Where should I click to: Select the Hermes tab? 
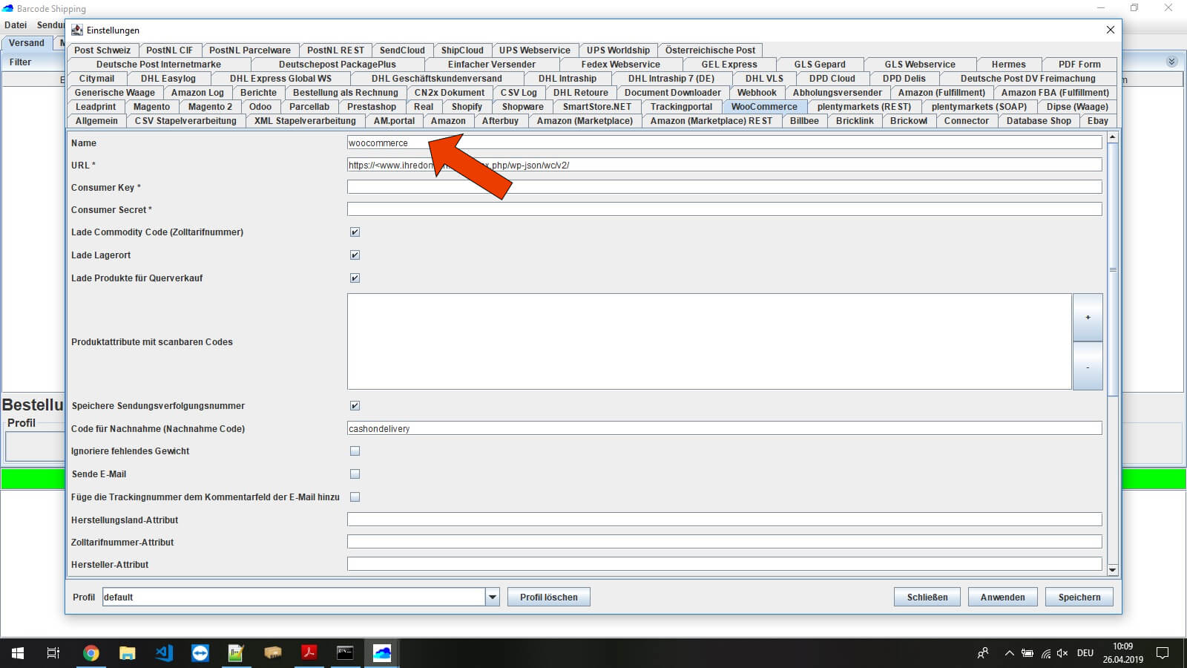click(1008, 65)
